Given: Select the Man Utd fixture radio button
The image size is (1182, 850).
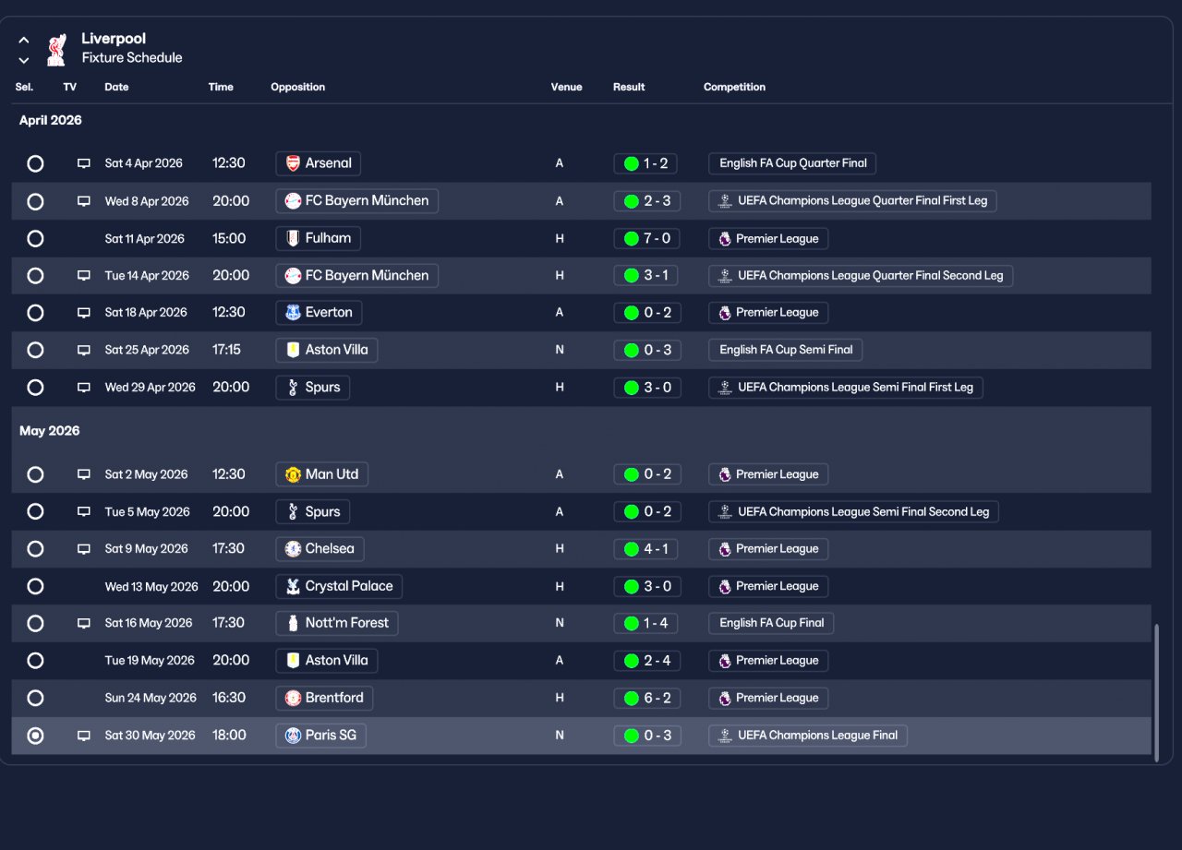Looking at the screenshot, I should [35, 474].
